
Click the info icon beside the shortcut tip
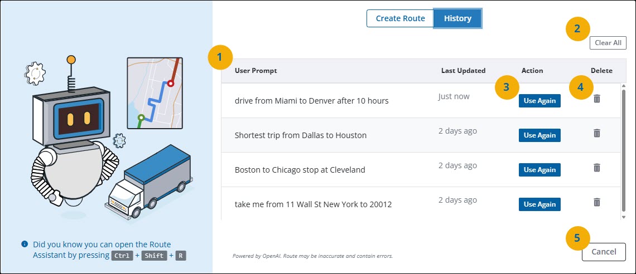pos(25,244)
